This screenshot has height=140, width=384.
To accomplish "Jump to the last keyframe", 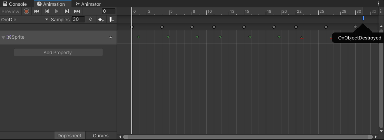I will 77,11.
